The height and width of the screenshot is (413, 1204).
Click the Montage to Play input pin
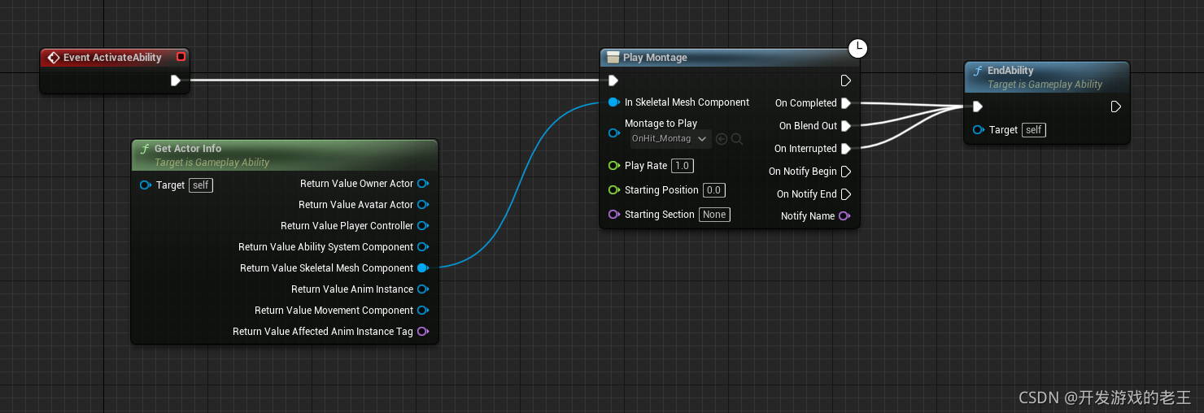614,132
